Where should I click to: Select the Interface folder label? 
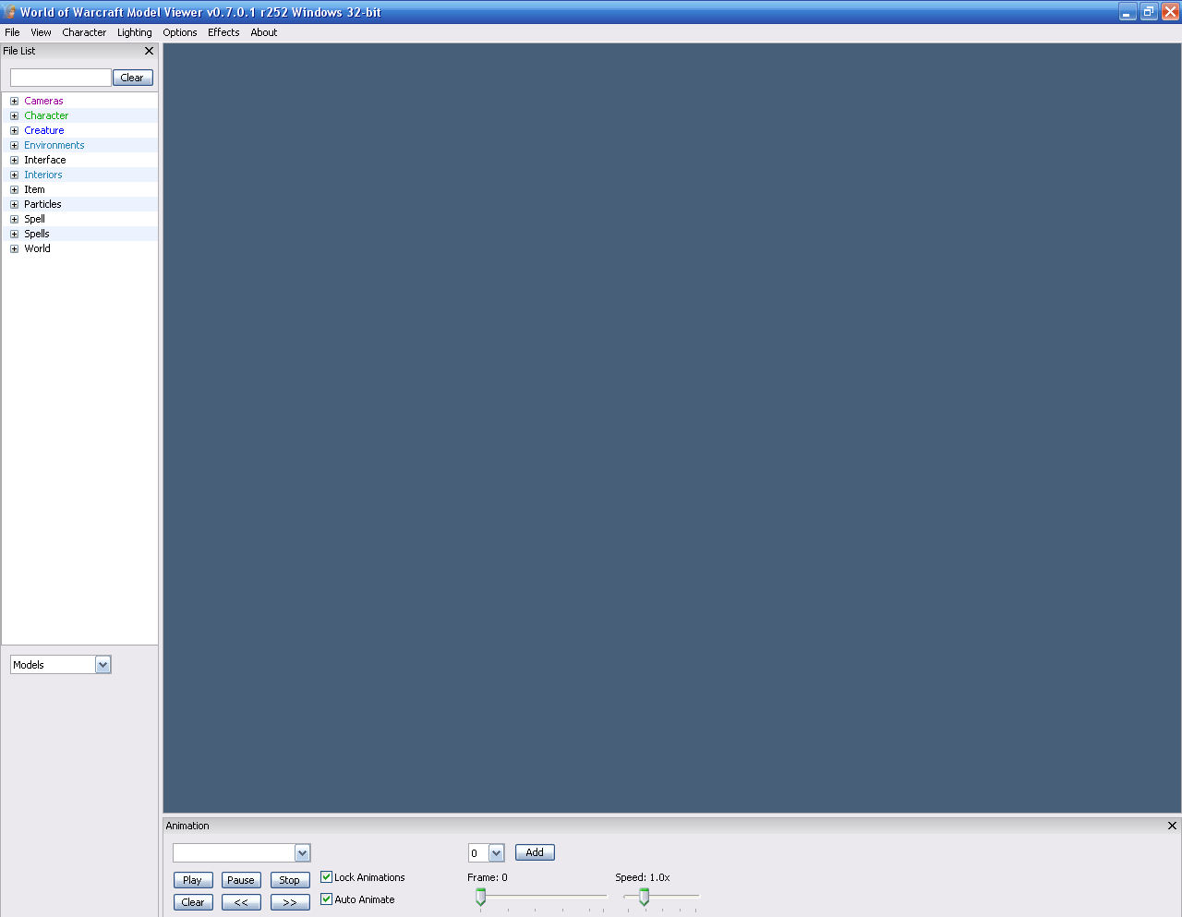[45, 160]
